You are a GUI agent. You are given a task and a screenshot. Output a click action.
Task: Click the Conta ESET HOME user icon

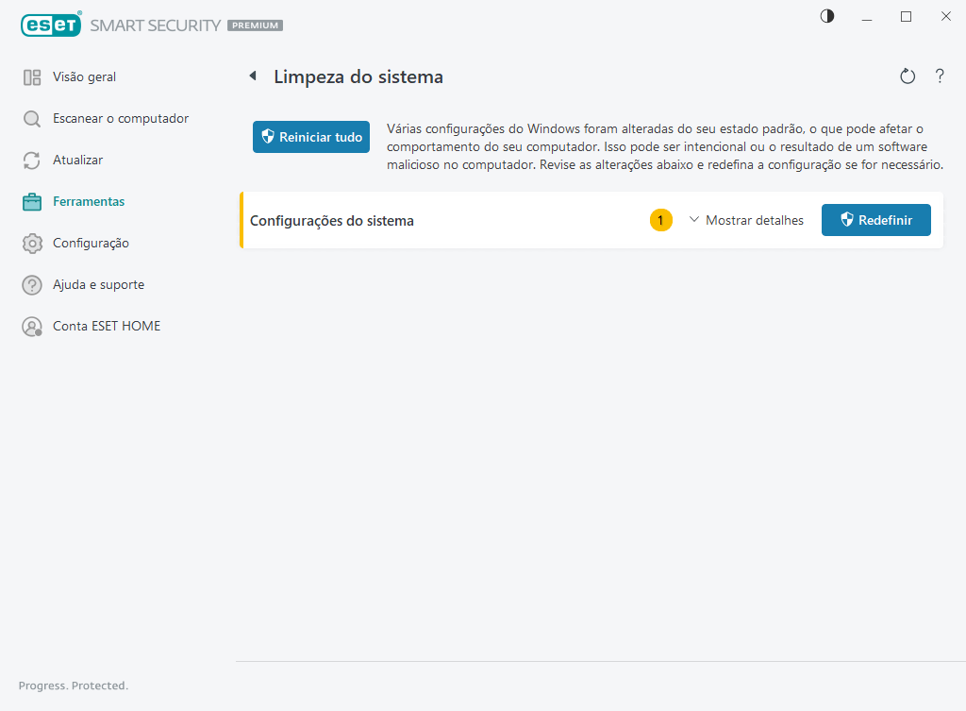32,327
